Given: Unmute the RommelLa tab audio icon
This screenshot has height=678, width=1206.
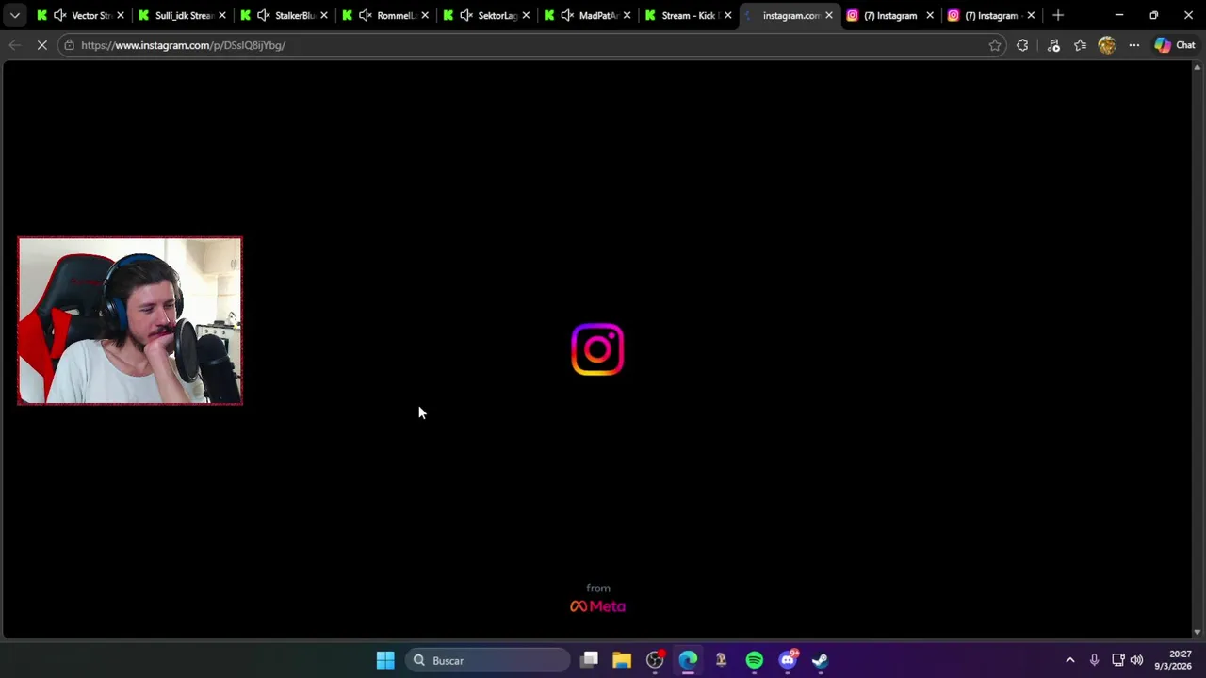Looking at the screenshot, I should click(x=365, y=15).
